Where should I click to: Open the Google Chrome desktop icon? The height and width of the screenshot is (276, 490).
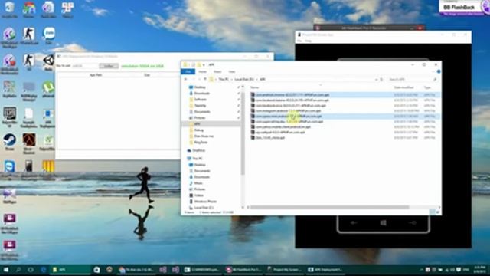pos(29,8)
